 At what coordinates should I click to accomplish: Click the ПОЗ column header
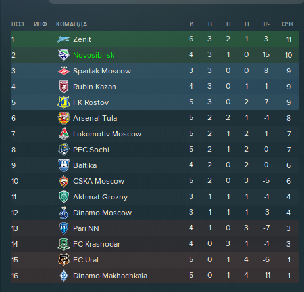tap(18, 24)
